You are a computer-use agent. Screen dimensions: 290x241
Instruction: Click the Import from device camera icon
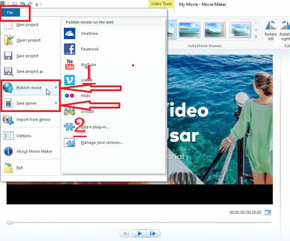8,120
